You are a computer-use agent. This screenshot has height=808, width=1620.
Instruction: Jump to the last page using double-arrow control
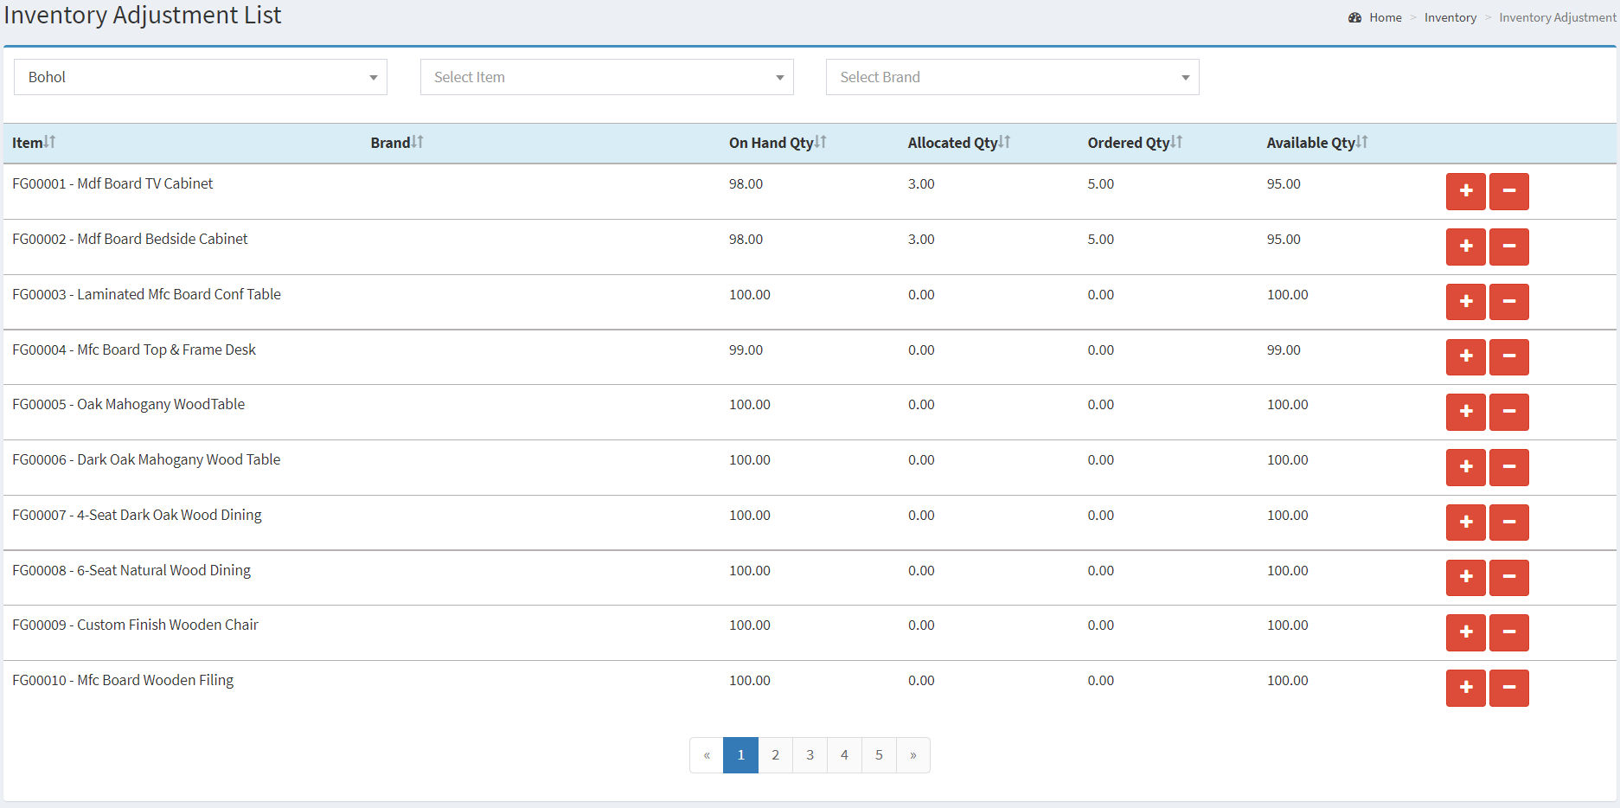tap(912, 754)
